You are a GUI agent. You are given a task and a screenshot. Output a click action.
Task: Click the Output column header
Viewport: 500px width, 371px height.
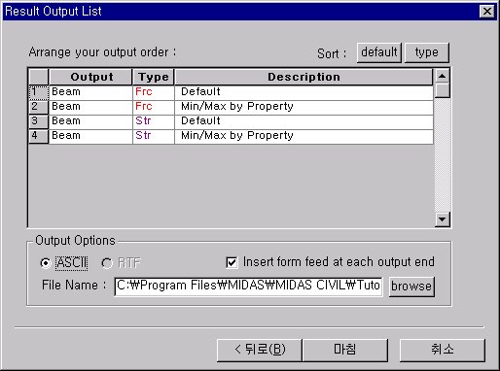[x=90, y=77]
